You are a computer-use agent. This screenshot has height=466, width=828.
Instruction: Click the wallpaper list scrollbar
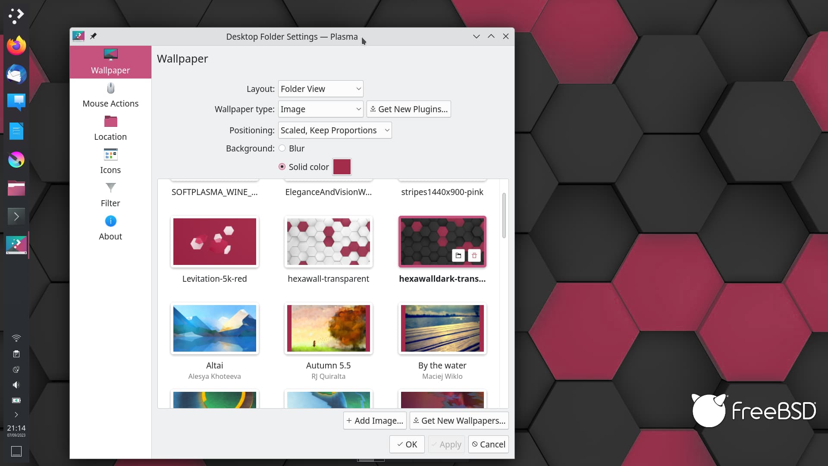tap(504, 216)
